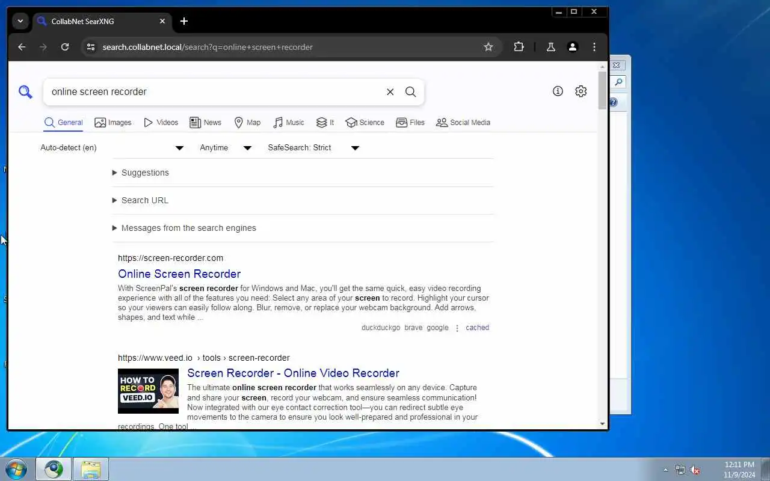
Task: Close the CollabNet SearXNG tab
Action: [162, 21]
